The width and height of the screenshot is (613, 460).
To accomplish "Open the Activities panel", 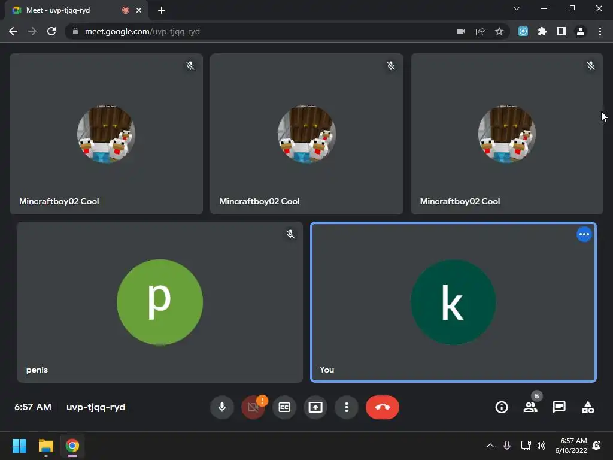I will (x=588, y=407).
